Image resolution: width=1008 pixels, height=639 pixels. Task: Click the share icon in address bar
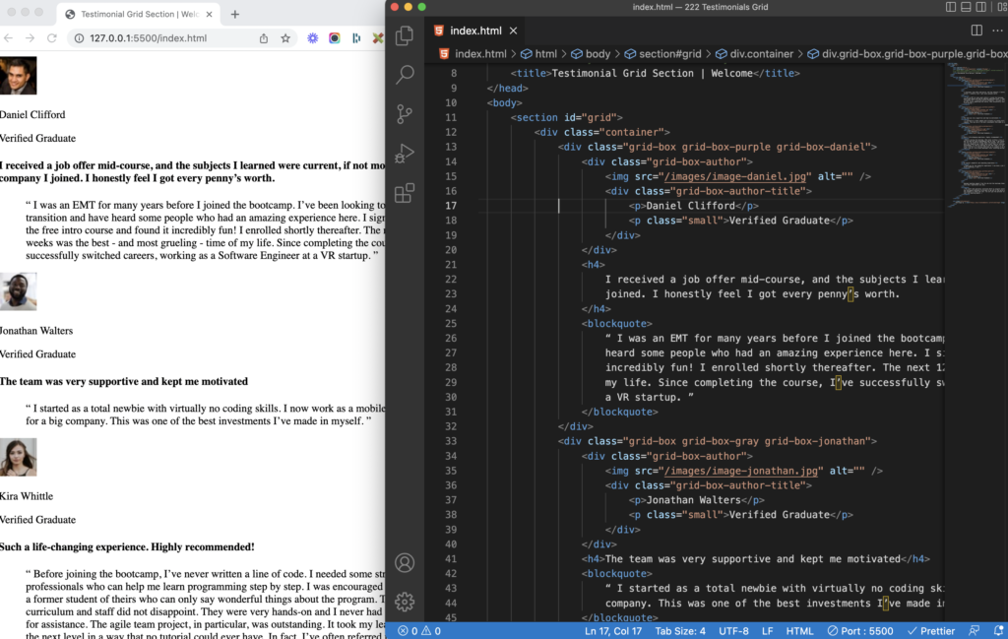tap(264, 38)
